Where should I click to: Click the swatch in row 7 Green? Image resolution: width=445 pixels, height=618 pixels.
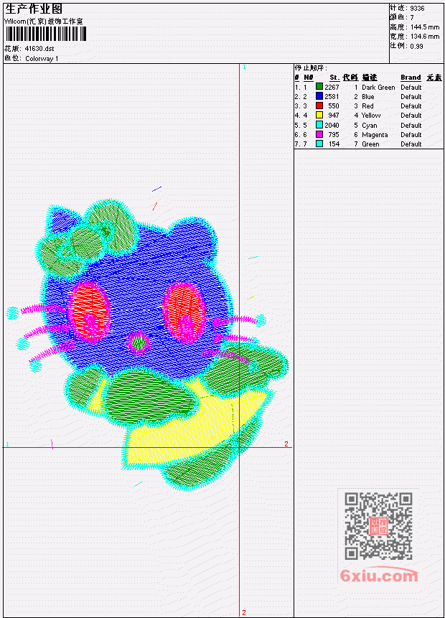coord(319,144)
